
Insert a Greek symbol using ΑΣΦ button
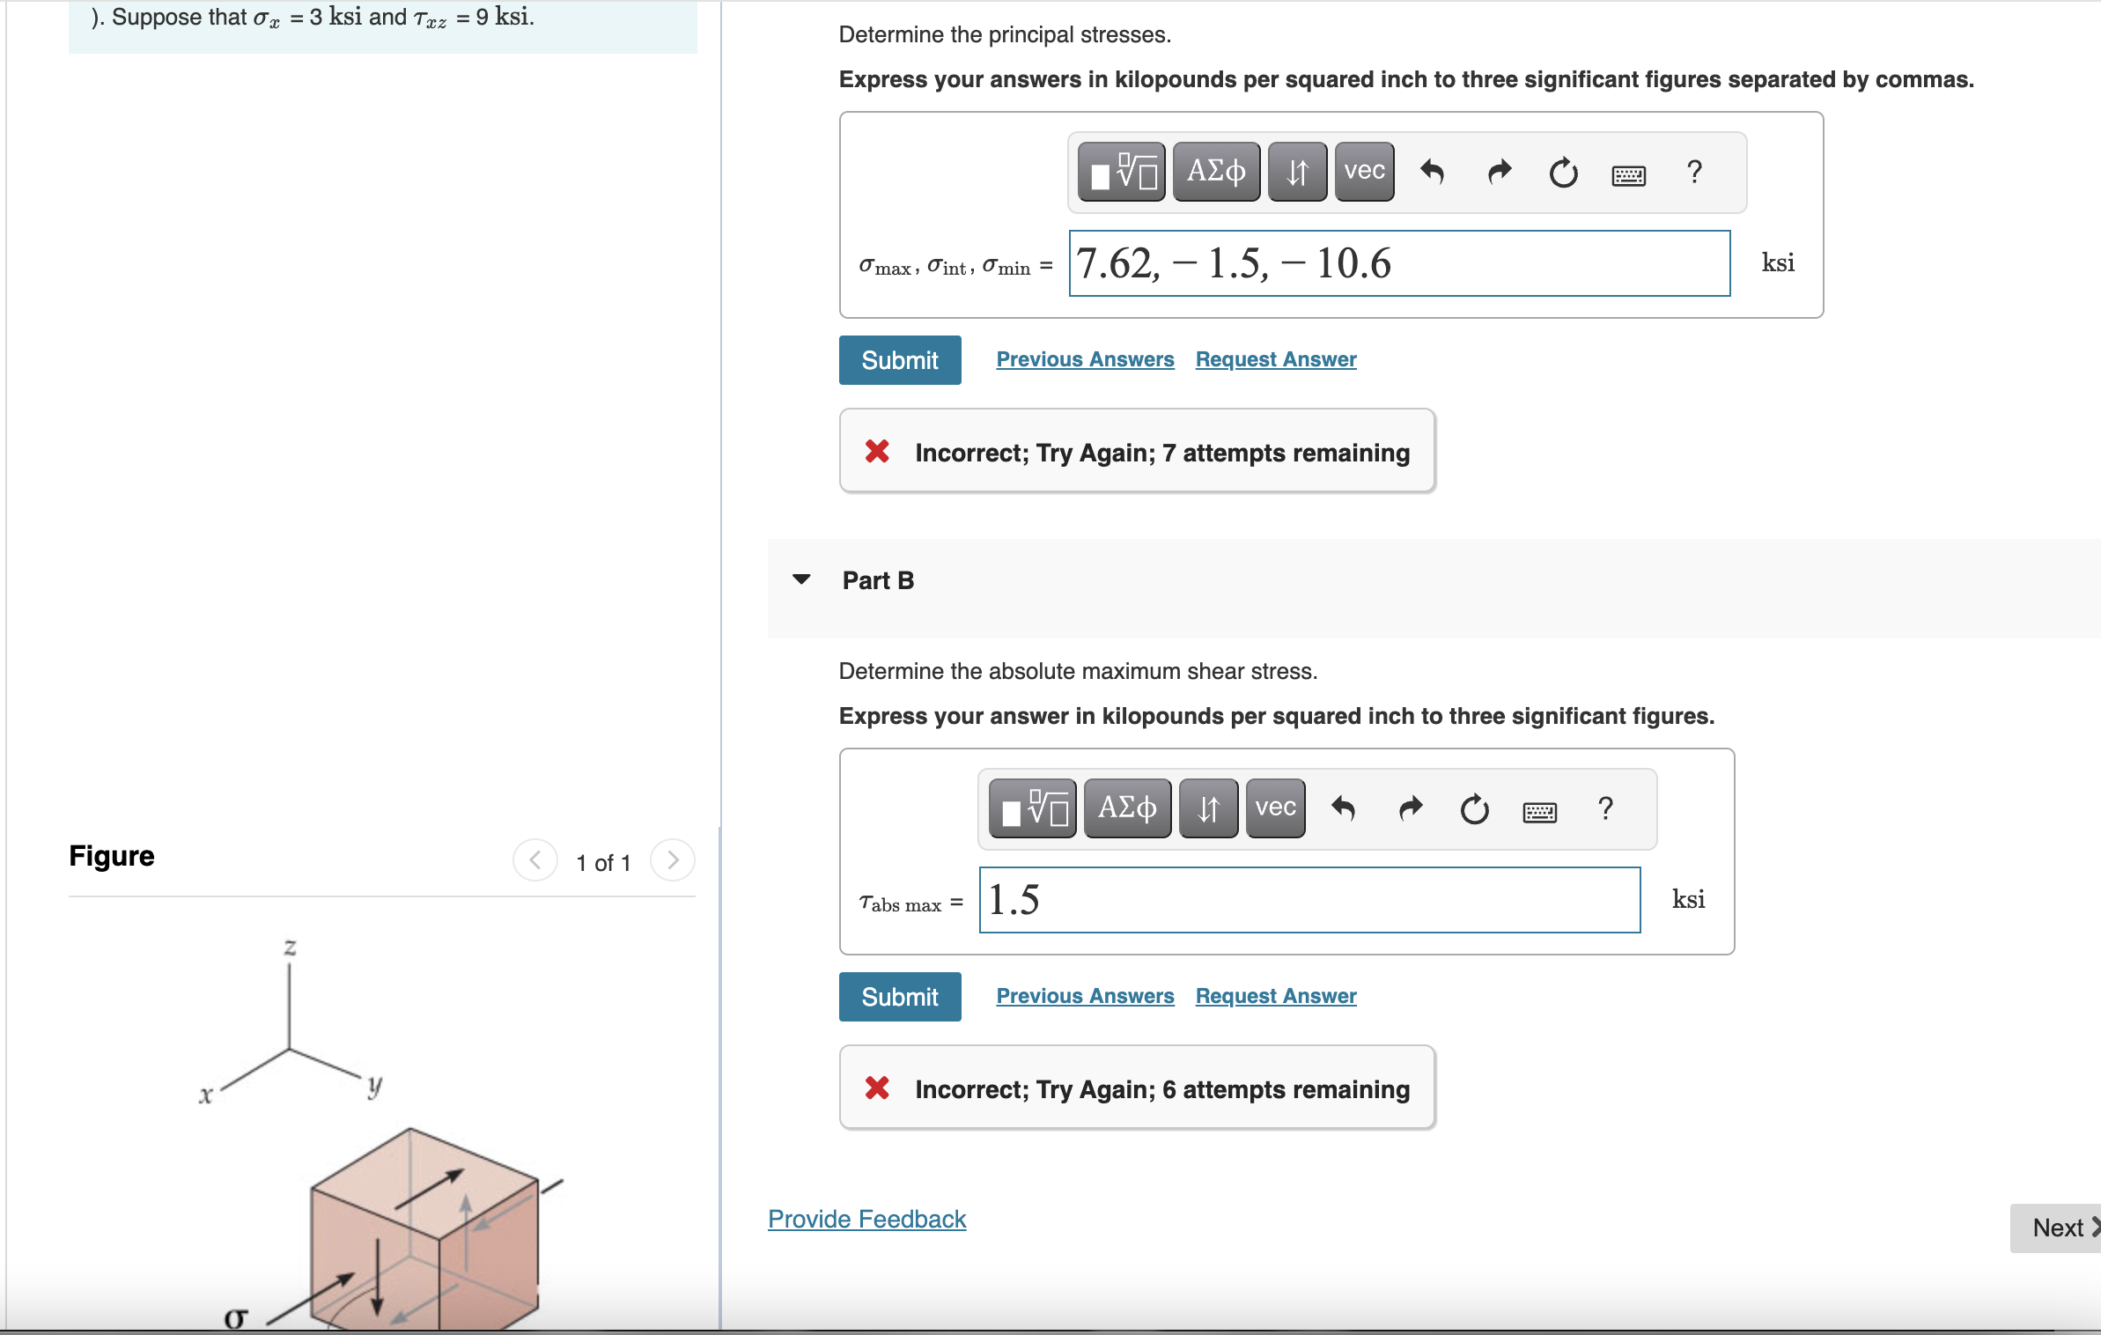click(1216, 171)
